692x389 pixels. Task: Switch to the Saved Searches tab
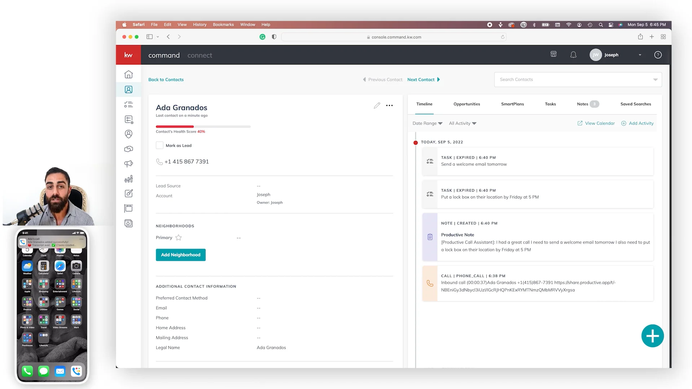click(x=635, y=104)
